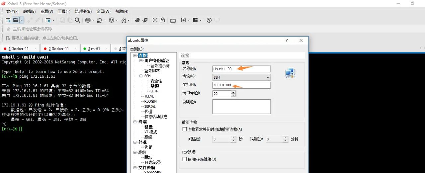Collapse the 外观 tree node
425x173 pixels.
pos(135,142)
